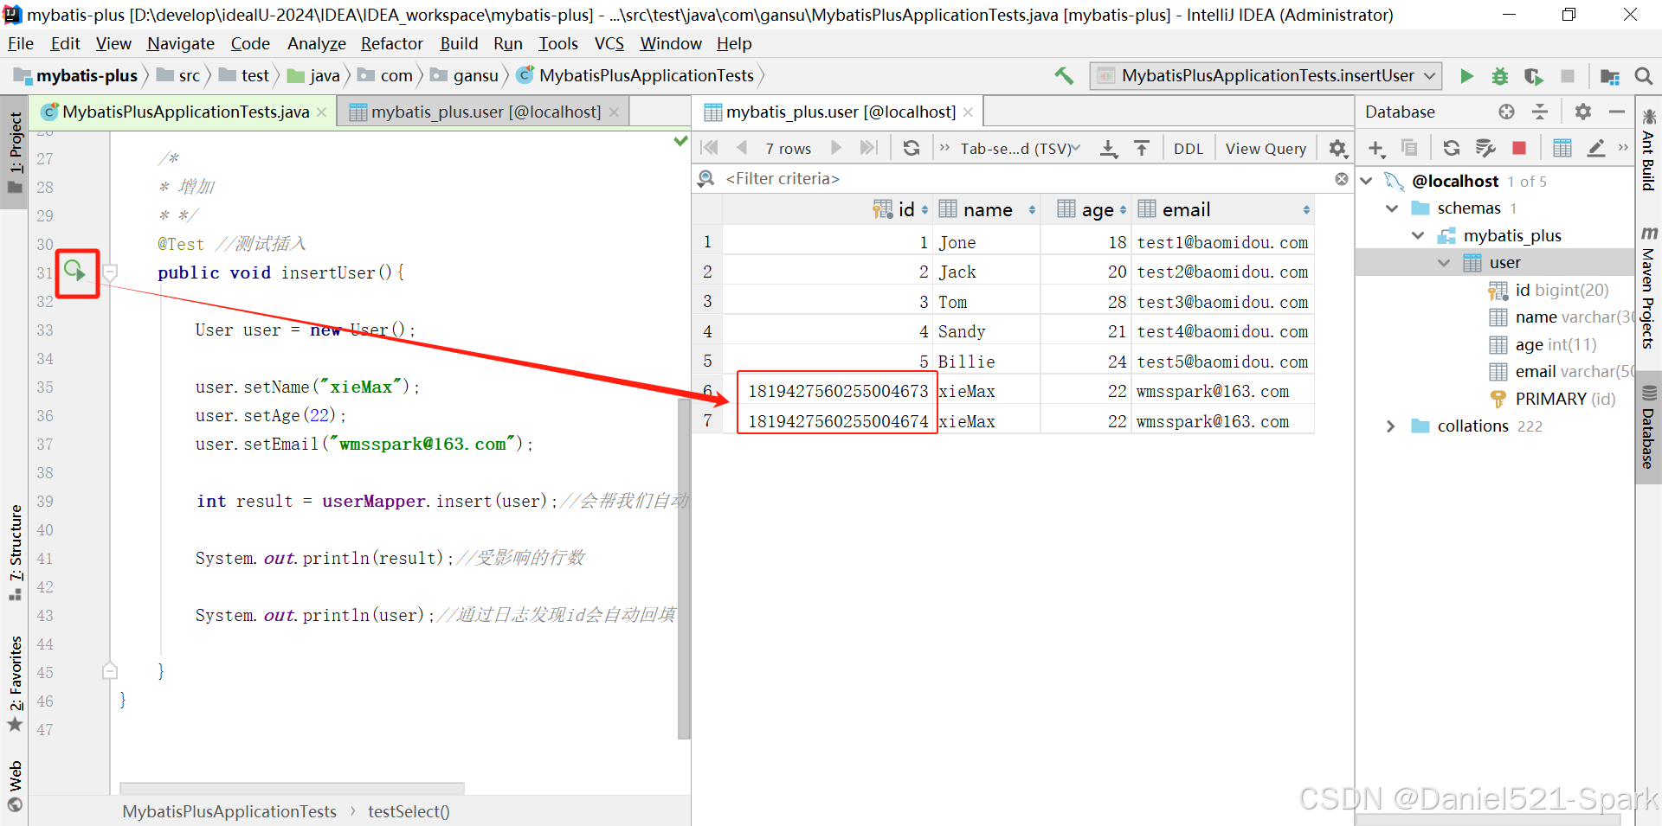Sort by the email column header
This screenshot has width=1662, height=826.
click(x=1224, y=209)
